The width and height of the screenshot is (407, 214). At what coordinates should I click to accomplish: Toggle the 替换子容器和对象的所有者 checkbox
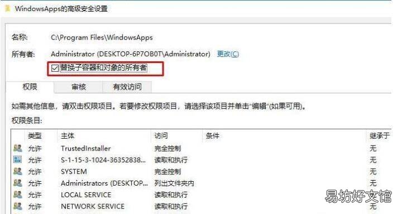[x=55, y=68]
